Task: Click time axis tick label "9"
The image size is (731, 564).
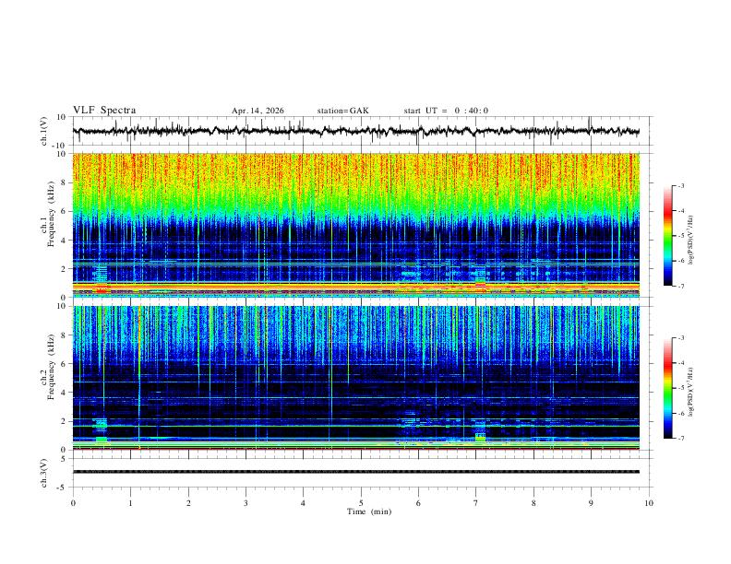Action: [x=591, y=503]
